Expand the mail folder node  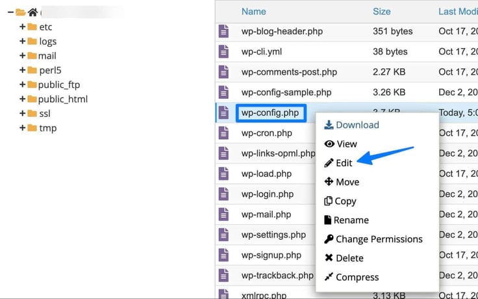(22, 55)
